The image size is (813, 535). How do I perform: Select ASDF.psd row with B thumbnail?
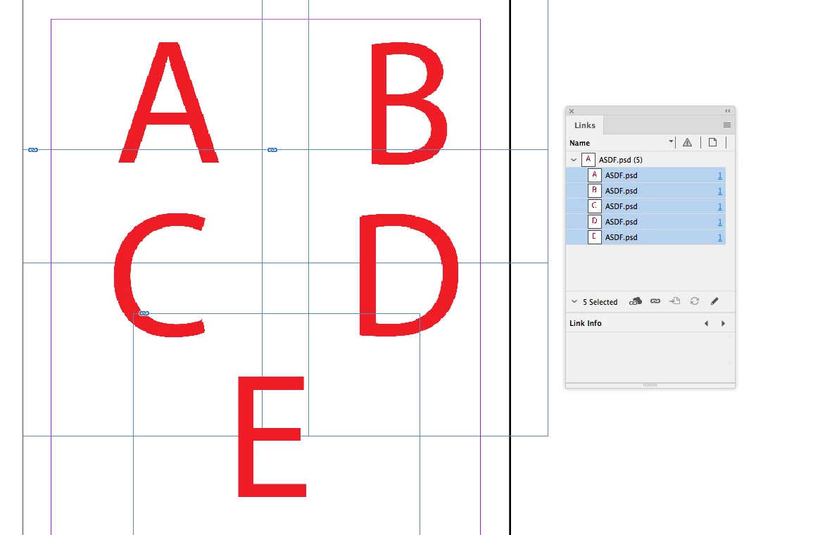(645, 191)
